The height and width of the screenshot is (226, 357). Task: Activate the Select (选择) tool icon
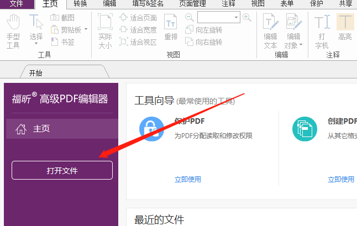(36, 22)
